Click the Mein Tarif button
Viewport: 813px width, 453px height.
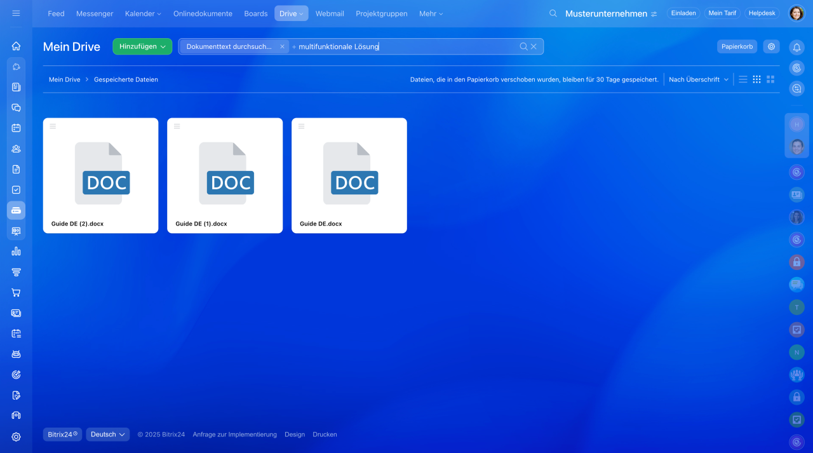(722, 13)
